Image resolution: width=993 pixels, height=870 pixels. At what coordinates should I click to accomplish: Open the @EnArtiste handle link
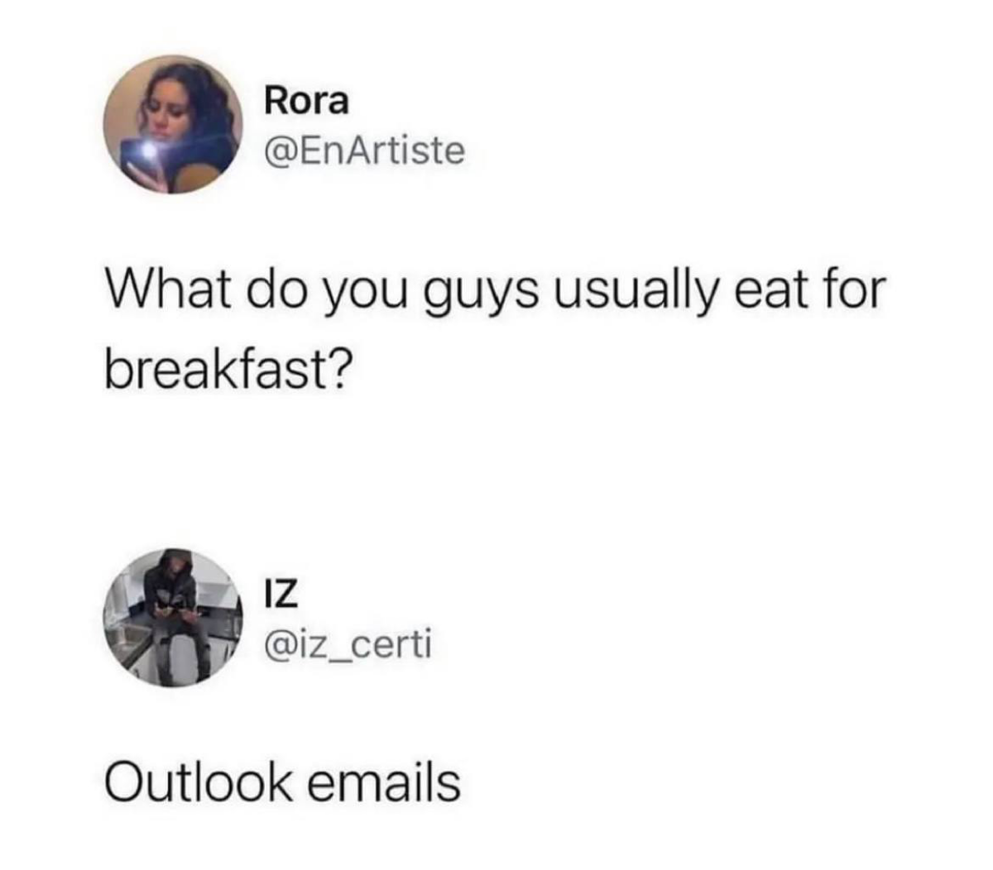click(x=365, y=151)
